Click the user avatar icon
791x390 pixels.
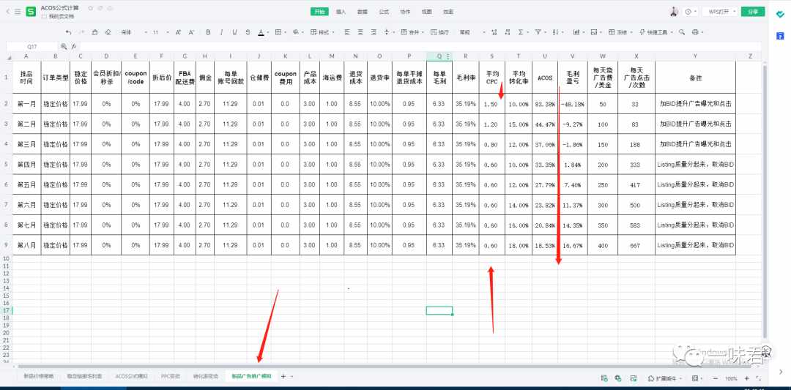674,11
